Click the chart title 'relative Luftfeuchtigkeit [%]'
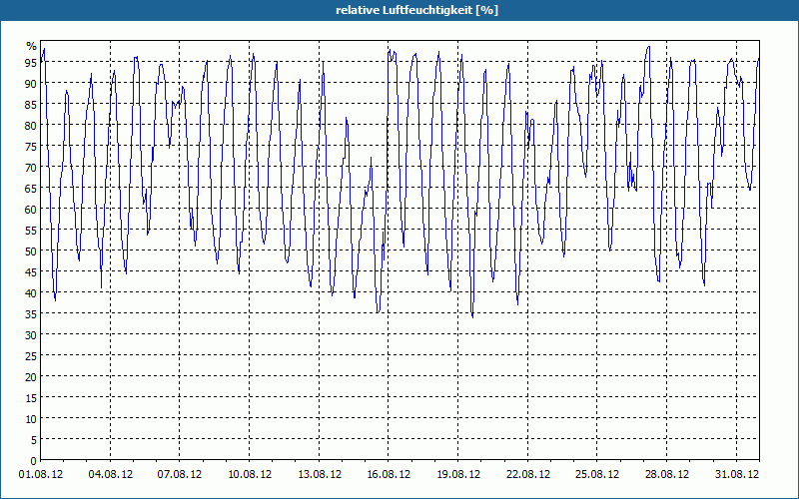799x499 pixels. pos(416,10)
